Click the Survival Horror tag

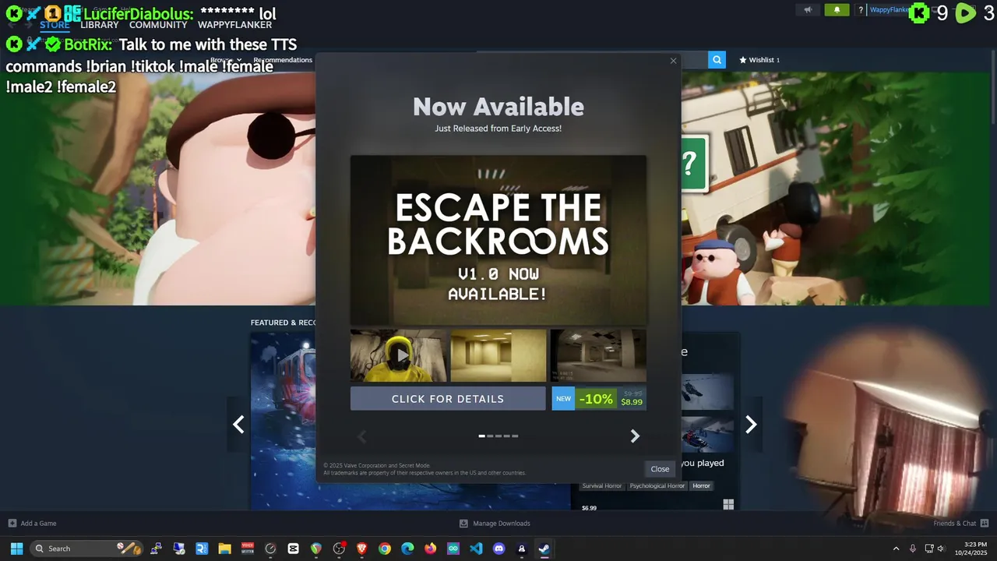(x=602, y=485)
